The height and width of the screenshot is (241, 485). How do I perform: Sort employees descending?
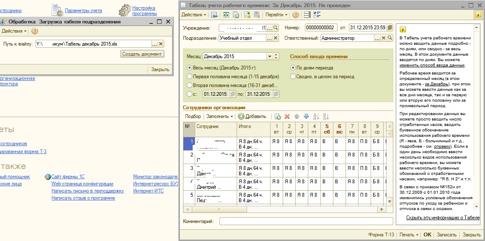click(326, 116)
